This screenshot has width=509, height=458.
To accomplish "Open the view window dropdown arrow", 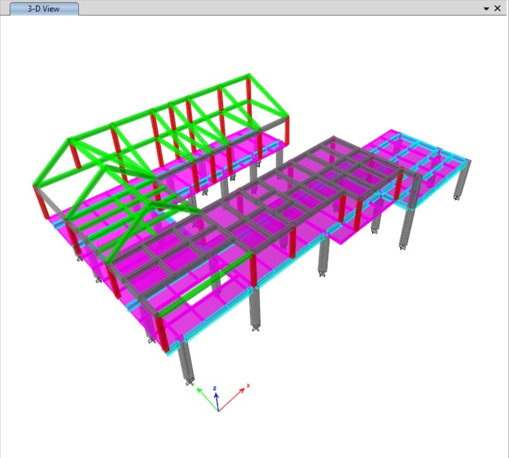I will point(486,9).
